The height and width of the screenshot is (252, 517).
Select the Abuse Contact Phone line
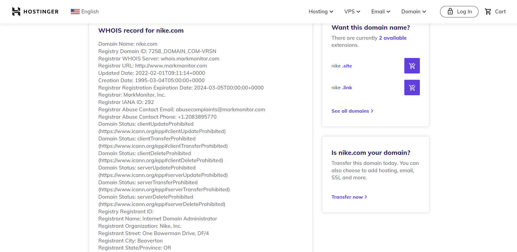(x=157, y=117)
